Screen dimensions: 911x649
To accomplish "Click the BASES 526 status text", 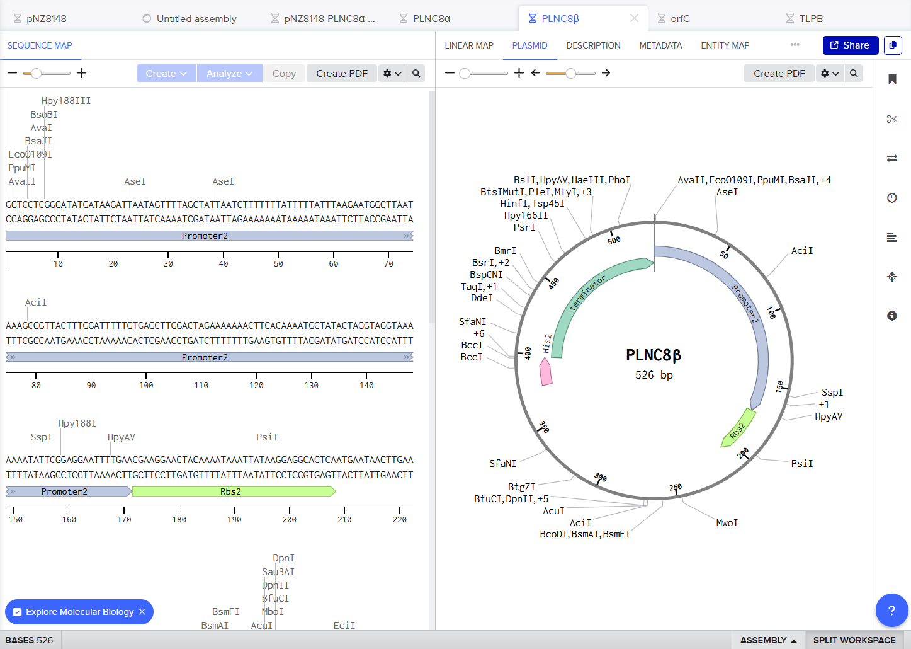I will click(x=30, y=640).
